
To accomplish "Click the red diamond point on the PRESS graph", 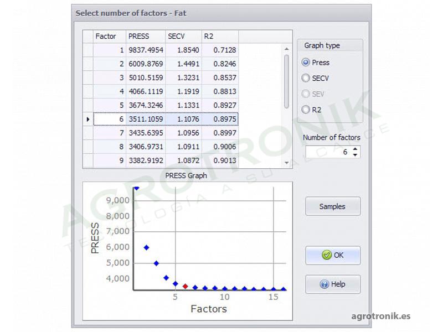I will click(186, 285).
